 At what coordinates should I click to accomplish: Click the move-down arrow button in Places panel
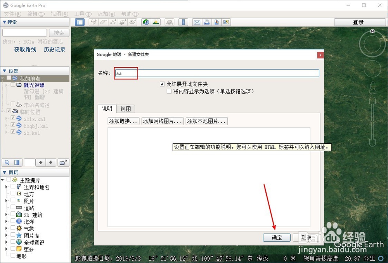point(51,162)
